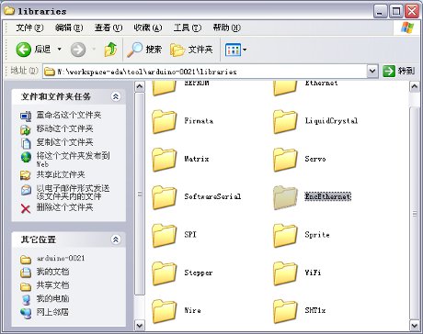Open the View (查看) menu

pyautogui.click(x=109, y=28)
